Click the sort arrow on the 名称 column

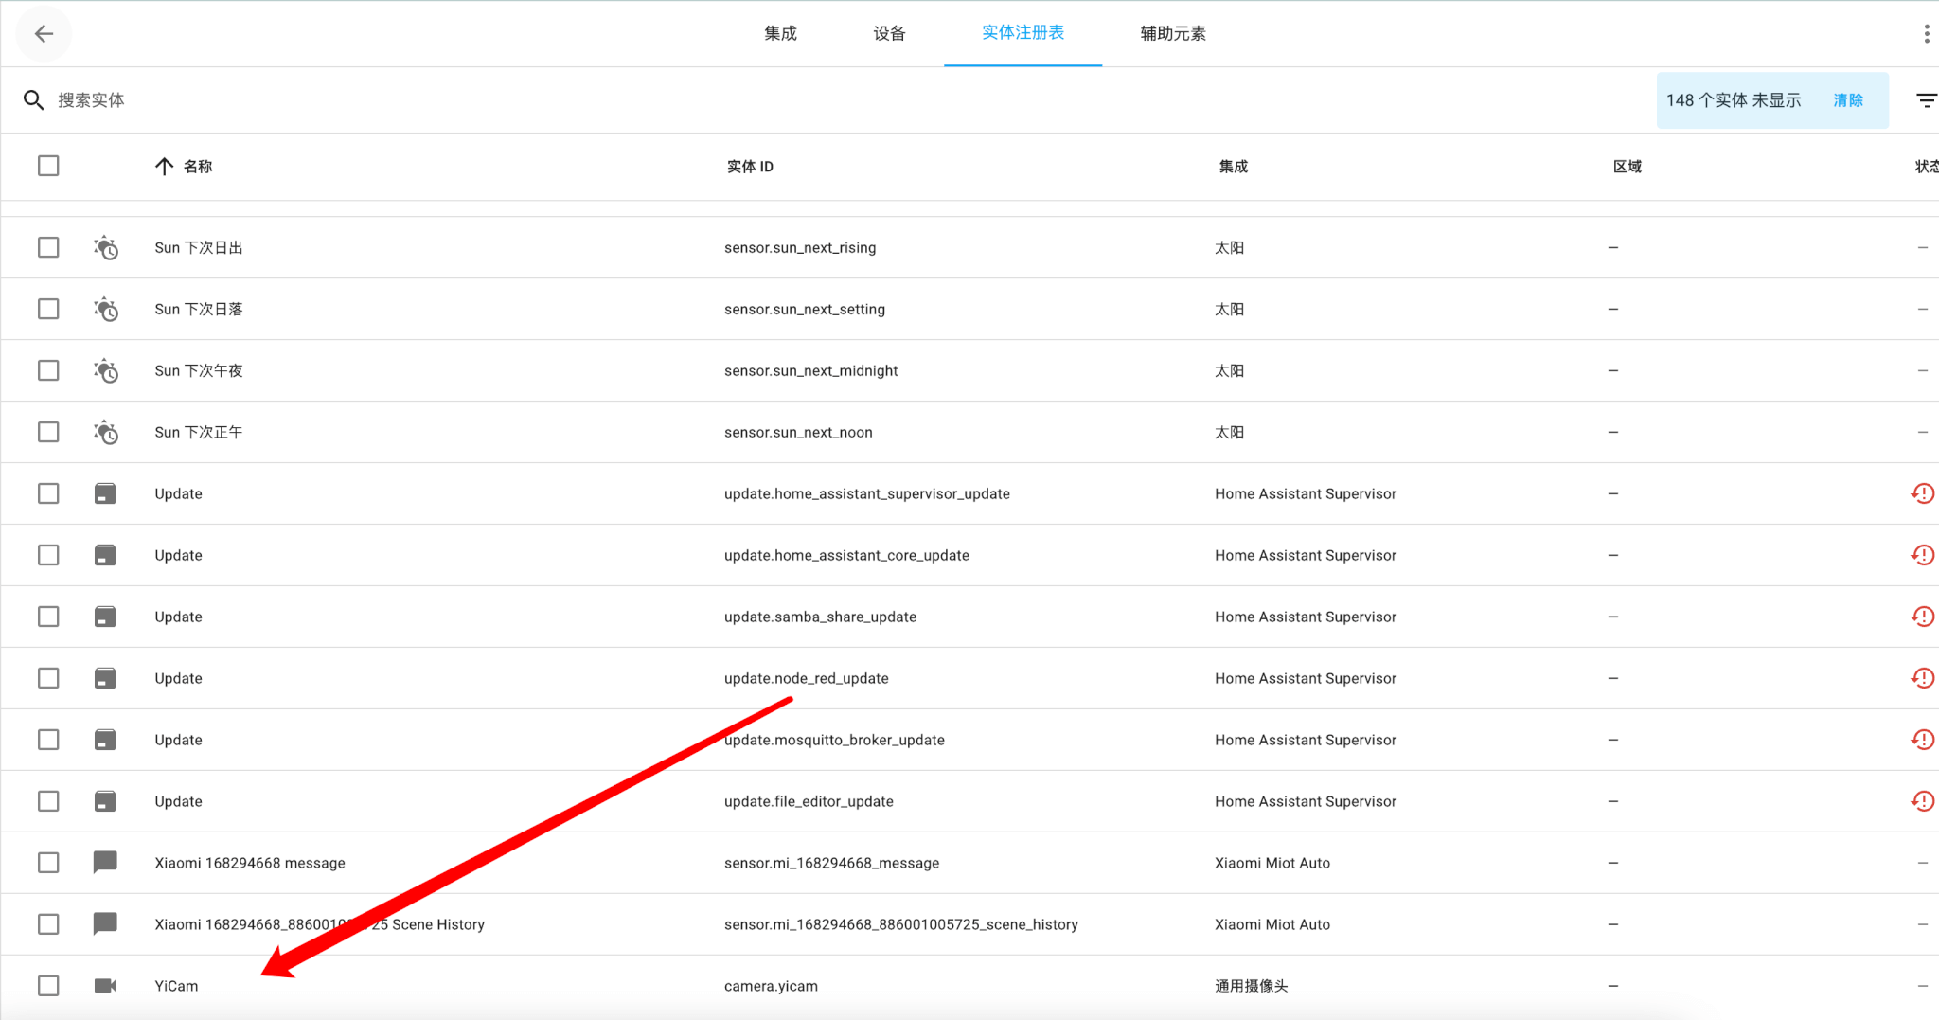[x=164, y=166]
